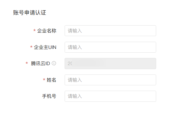Click the 企业名称 field label
The height and width of the screenshot is (118, 175).
[x=47, y=31]
